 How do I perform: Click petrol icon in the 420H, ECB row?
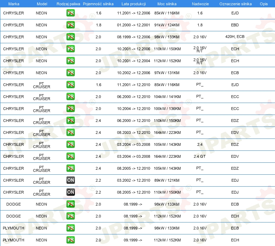70,37
